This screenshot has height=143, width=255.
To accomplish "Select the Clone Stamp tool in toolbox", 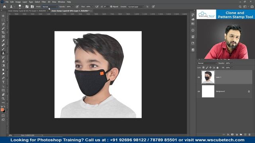I will [3, 53].
